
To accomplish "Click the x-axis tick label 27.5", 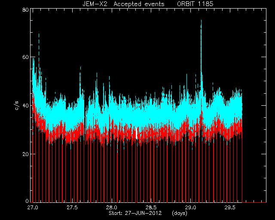I will click(72, 208).
